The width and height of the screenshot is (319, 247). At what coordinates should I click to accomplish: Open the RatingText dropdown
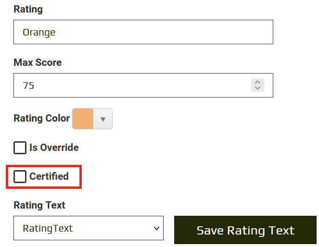[x=88, y=228]
